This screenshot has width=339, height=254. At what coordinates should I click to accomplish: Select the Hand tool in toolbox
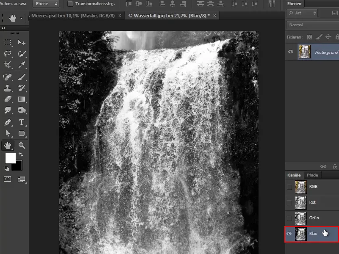[x=8, y=146]
